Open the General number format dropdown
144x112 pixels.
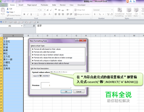coord(112,10)
